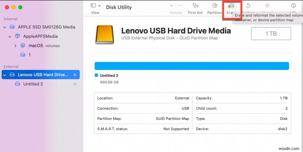Click the blue Untitled 2 partition bar
This screenshot has width=303, height=152.
(x=192, y=66)
